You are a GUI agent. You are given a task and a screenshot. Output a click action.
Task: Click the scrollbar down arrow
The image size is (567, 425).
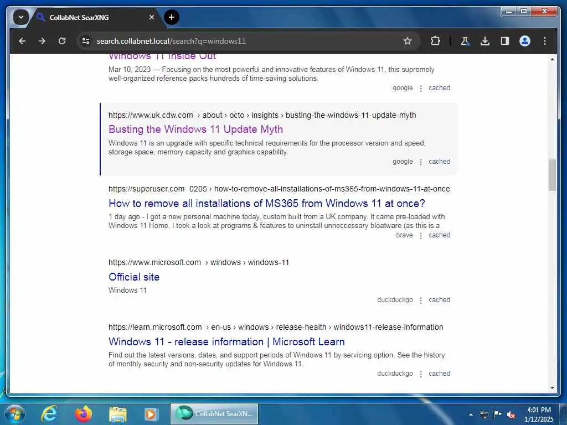(x=552, y=388)
